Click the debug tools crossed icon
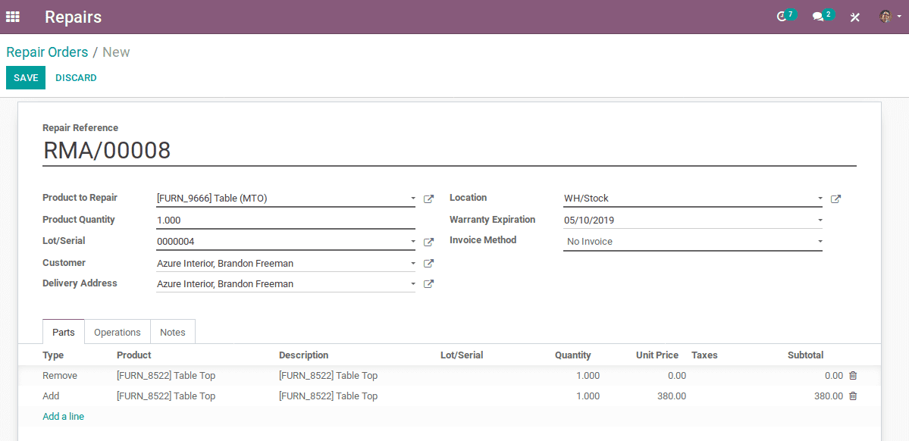This screenshot has width=909, height=441. tap(854, 17)
